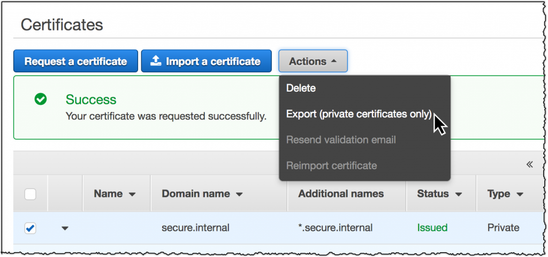This screenshot has height=257, width=548.
Task: Click the double chevron collapse icon
Action: (x=529, y=164)
